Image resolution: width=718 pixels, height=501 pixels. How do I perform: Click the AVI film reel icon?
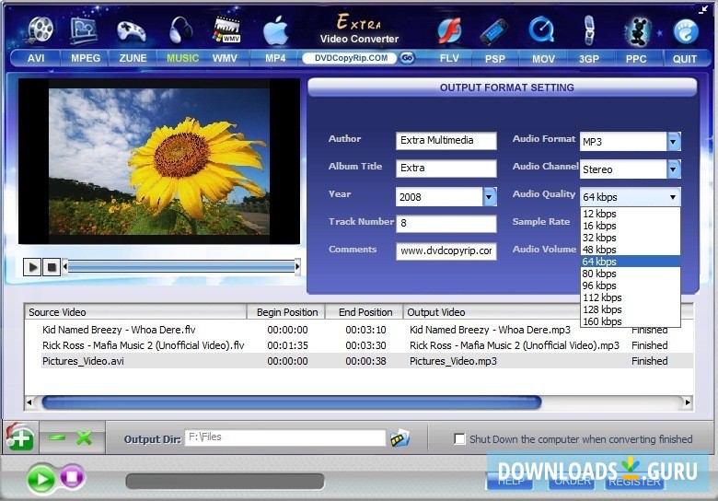click(41, 29)
